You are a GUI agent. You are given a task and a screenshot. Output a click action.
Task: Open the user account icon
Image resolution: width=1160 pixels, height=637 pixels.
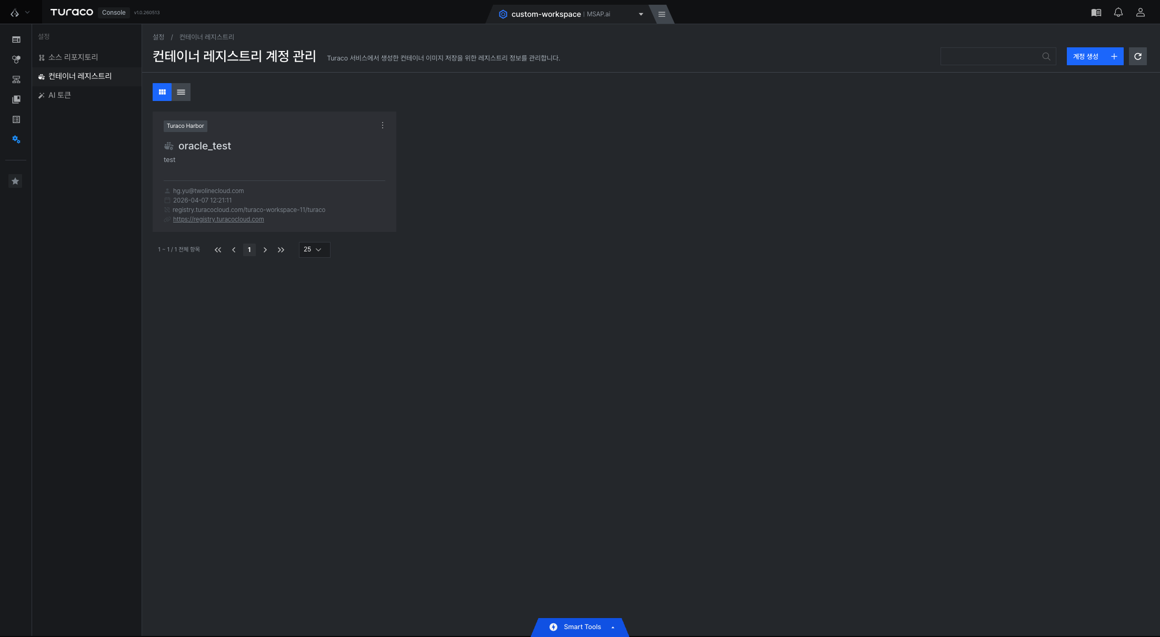click(1141, 13)
